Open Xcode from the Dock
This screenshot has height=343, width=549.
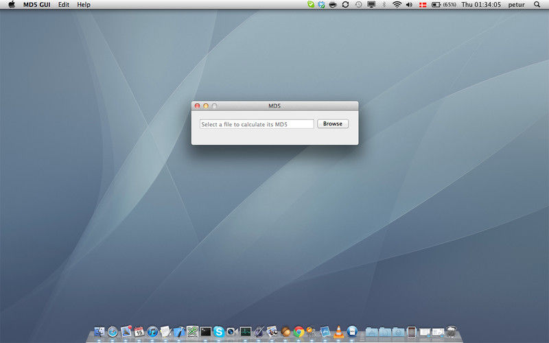pyautogui.click(x=179, y=331)
